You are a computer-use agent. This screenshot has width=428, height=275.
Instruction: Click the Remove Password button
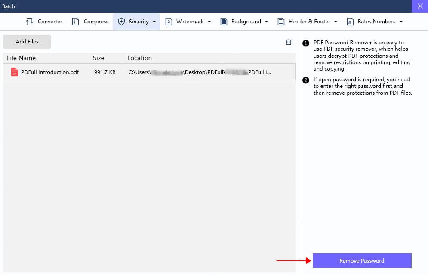(x=362, y=260)
